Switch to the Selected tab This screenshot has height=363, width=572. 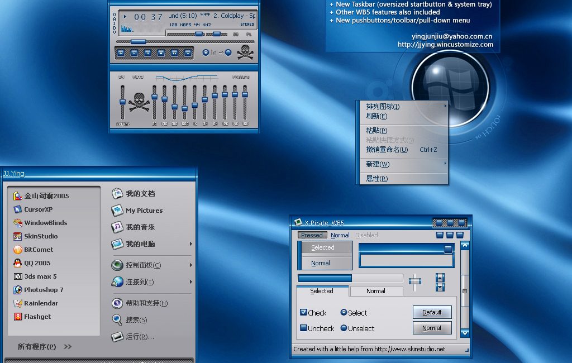point(322,291)
